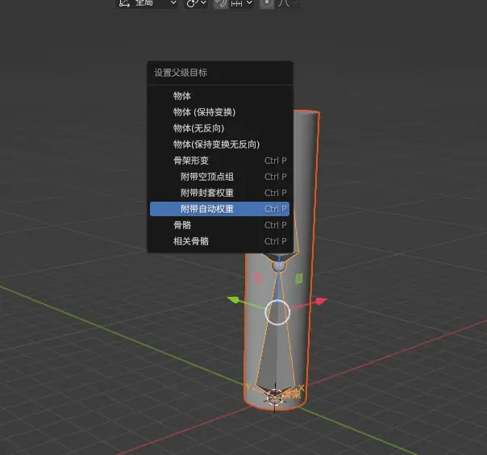Click the green Y-axis gizmo arrow
Viewport: 487px width, 455px height.
[234, 299]
